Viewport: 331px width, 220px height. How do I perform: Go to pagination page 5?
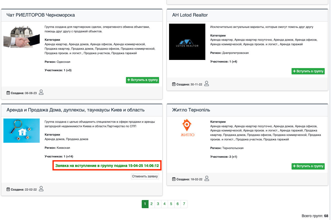pos(171,204)
